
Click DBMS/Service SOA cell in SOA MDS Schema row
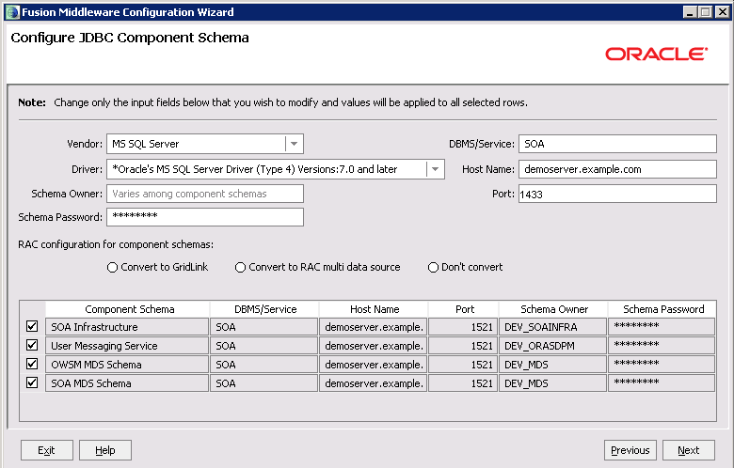[x=264, y=382]
